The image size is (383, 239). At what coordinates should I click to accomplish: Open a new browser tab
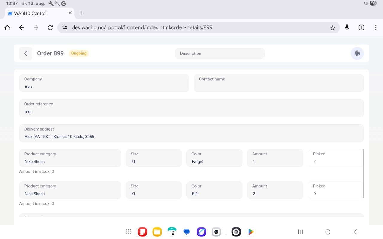[81, 13]
